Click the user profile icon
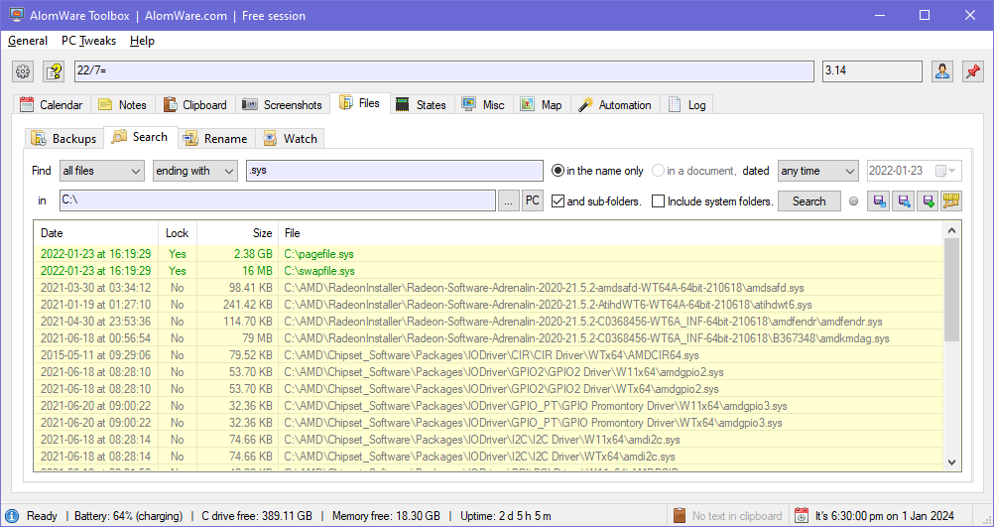Screen dimensions: 994x527 941,71
